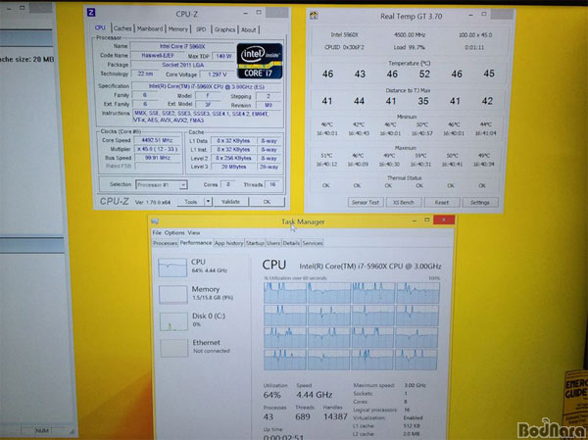Click the OK button in CPU-Z
The width and height of the screenshot is (588, 440).
point(267,202)
